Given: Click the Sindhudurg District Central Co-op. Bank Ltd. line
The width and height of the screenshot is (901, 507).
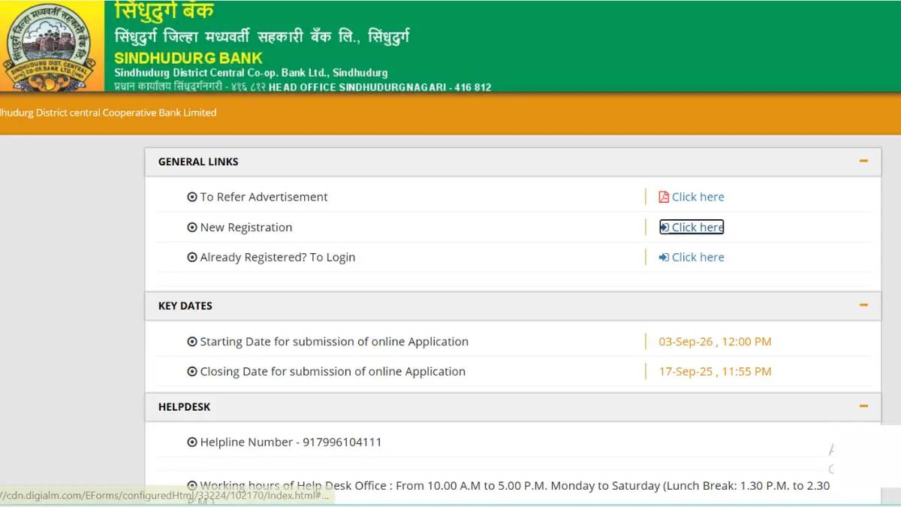Looking at the screenshot, I should 251,73.
